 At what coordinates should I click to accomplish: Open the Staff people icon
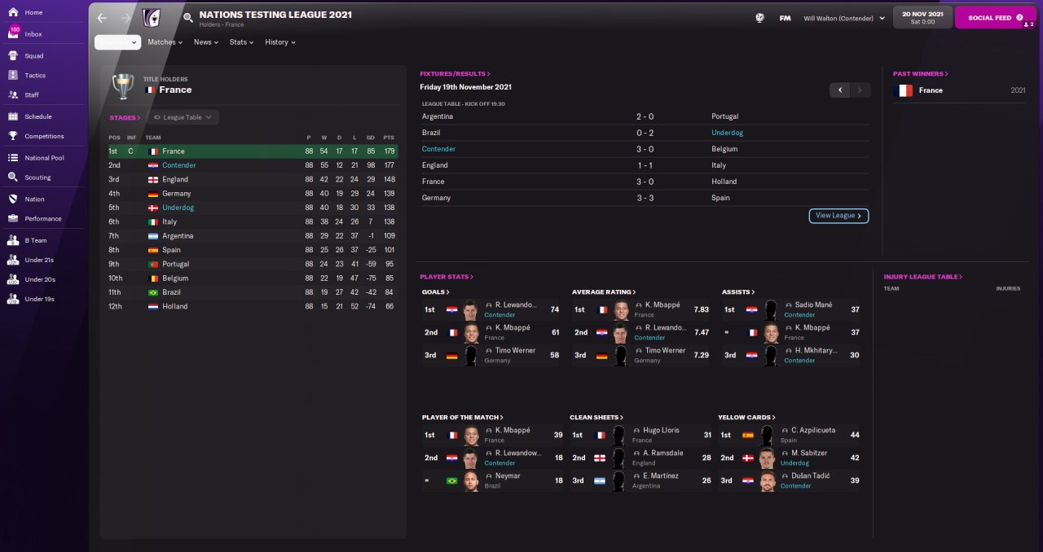(x=13, y=94)
